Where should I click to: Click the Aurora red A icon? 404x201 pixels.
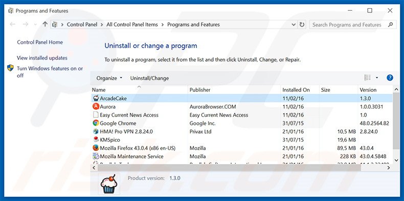[x=96, y=107]
